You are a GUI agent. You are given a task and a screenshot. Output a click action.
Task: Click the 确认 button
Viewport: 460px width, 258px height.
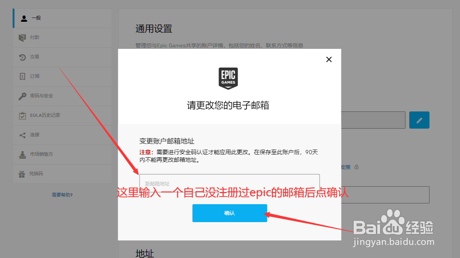[x=230, y=213]
